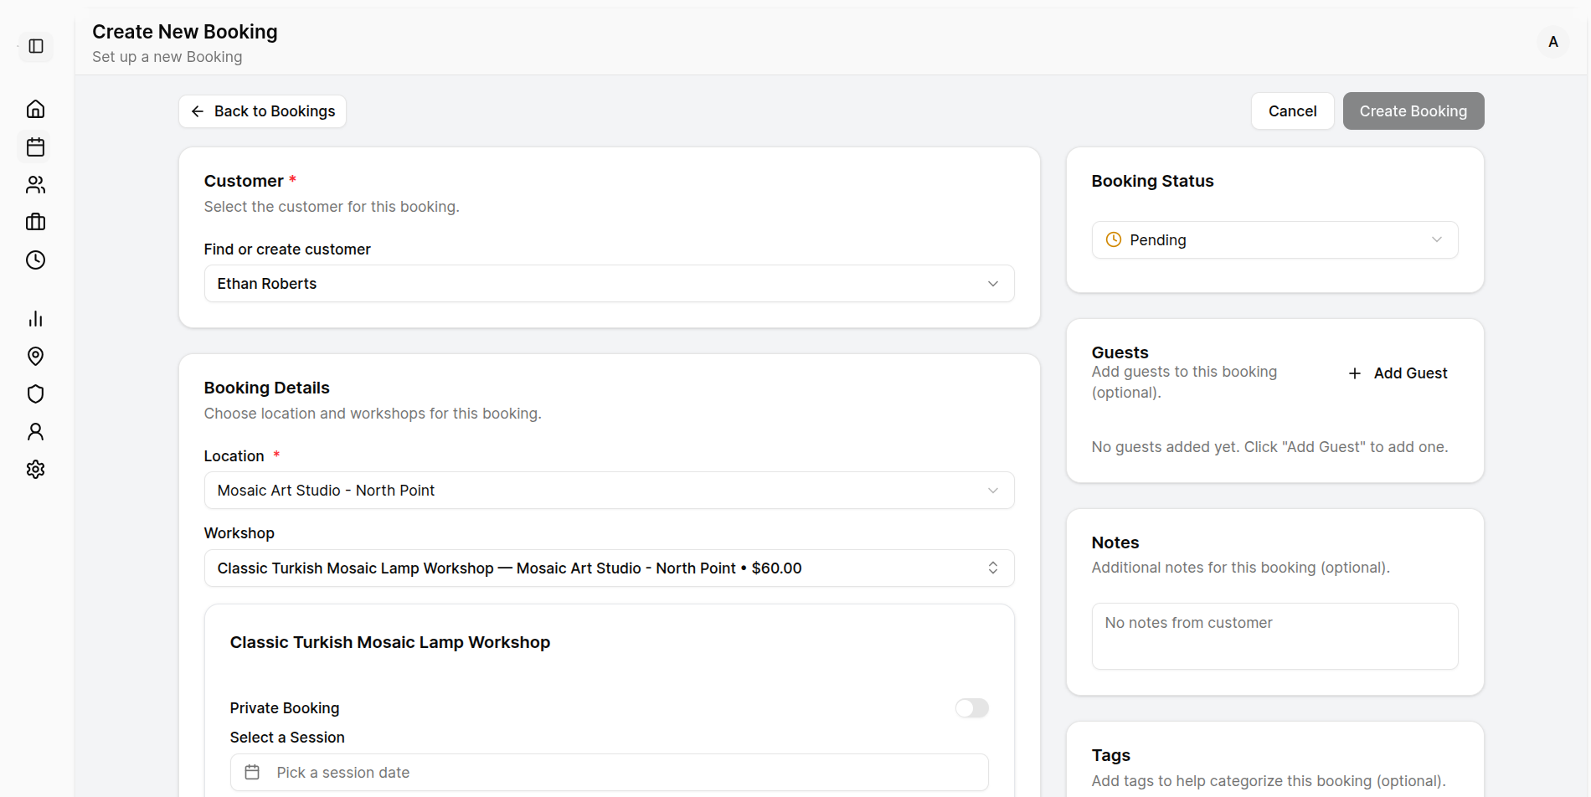Open Locations using the map pin icon
The image size is (1591, 797).
pos(35,356)
